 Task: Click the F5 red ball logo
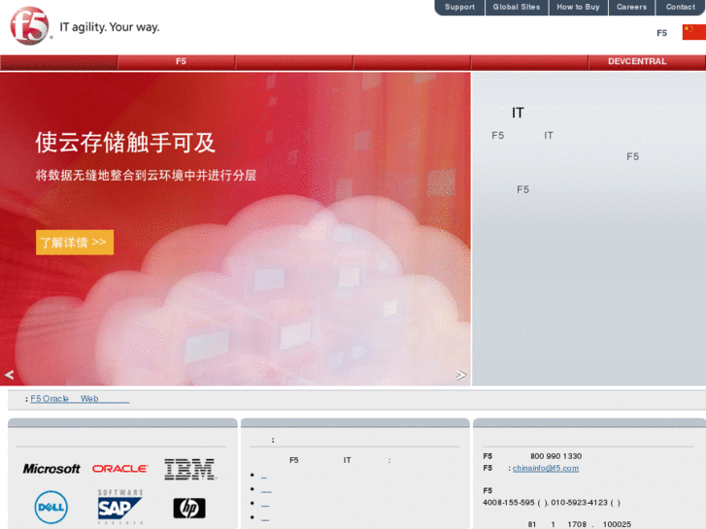[29, 26]
